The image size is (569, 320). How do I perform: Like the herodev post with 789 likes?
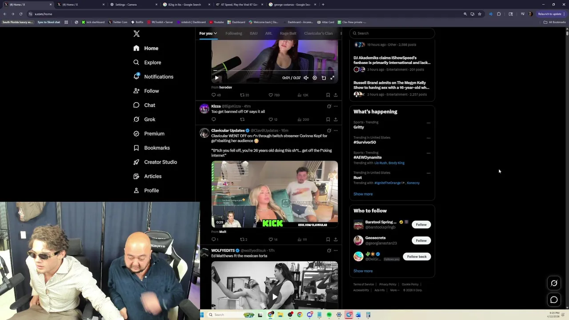point(275,95)
